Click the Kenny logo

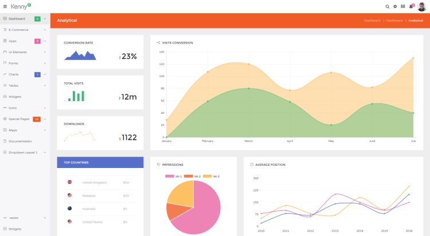click(x=21, y=6)
